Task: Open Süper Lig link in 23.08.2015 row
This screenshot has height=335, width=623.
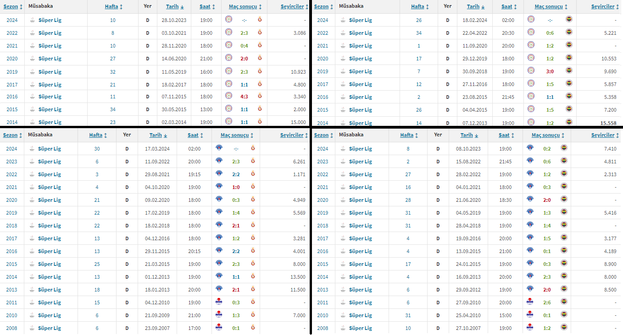Action: (360, 97)
